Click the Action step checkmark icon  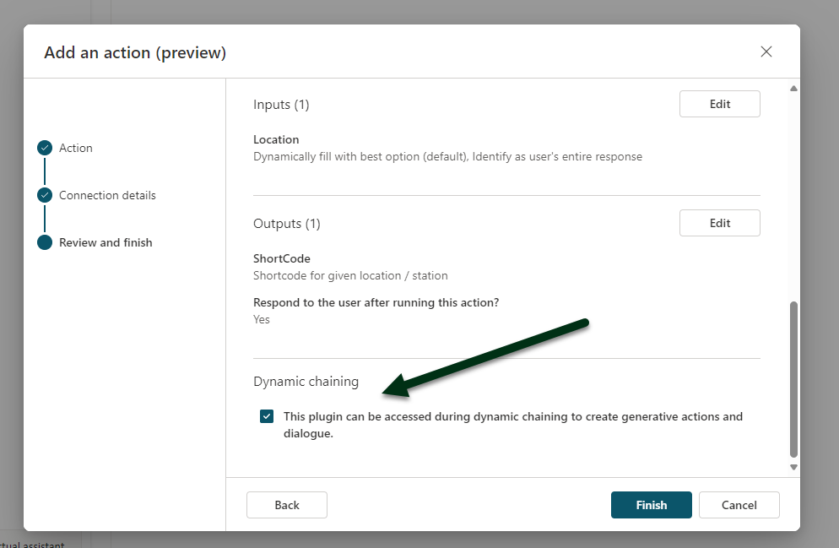pyautogui.click(x=45, y=148)
